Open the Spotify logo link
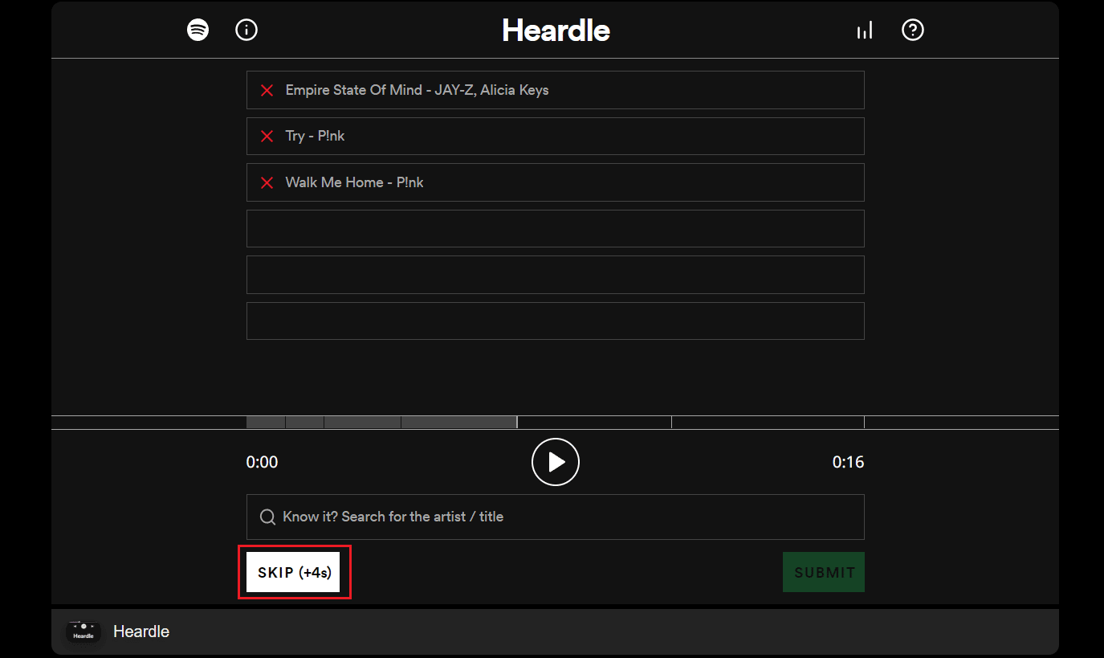 pos(198,31)
